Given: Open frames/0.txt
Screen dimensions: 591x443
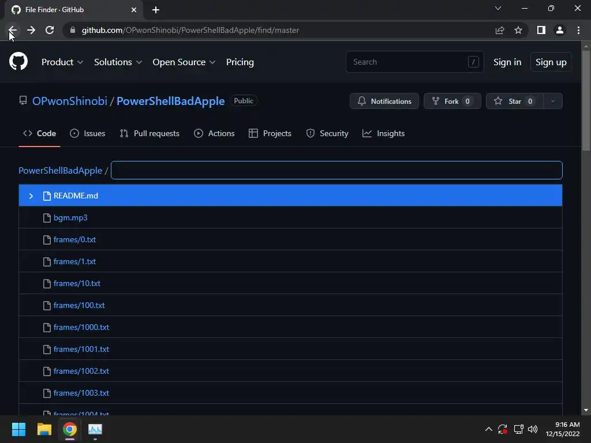Looking at the screenshot, I should tap(74, 239).
